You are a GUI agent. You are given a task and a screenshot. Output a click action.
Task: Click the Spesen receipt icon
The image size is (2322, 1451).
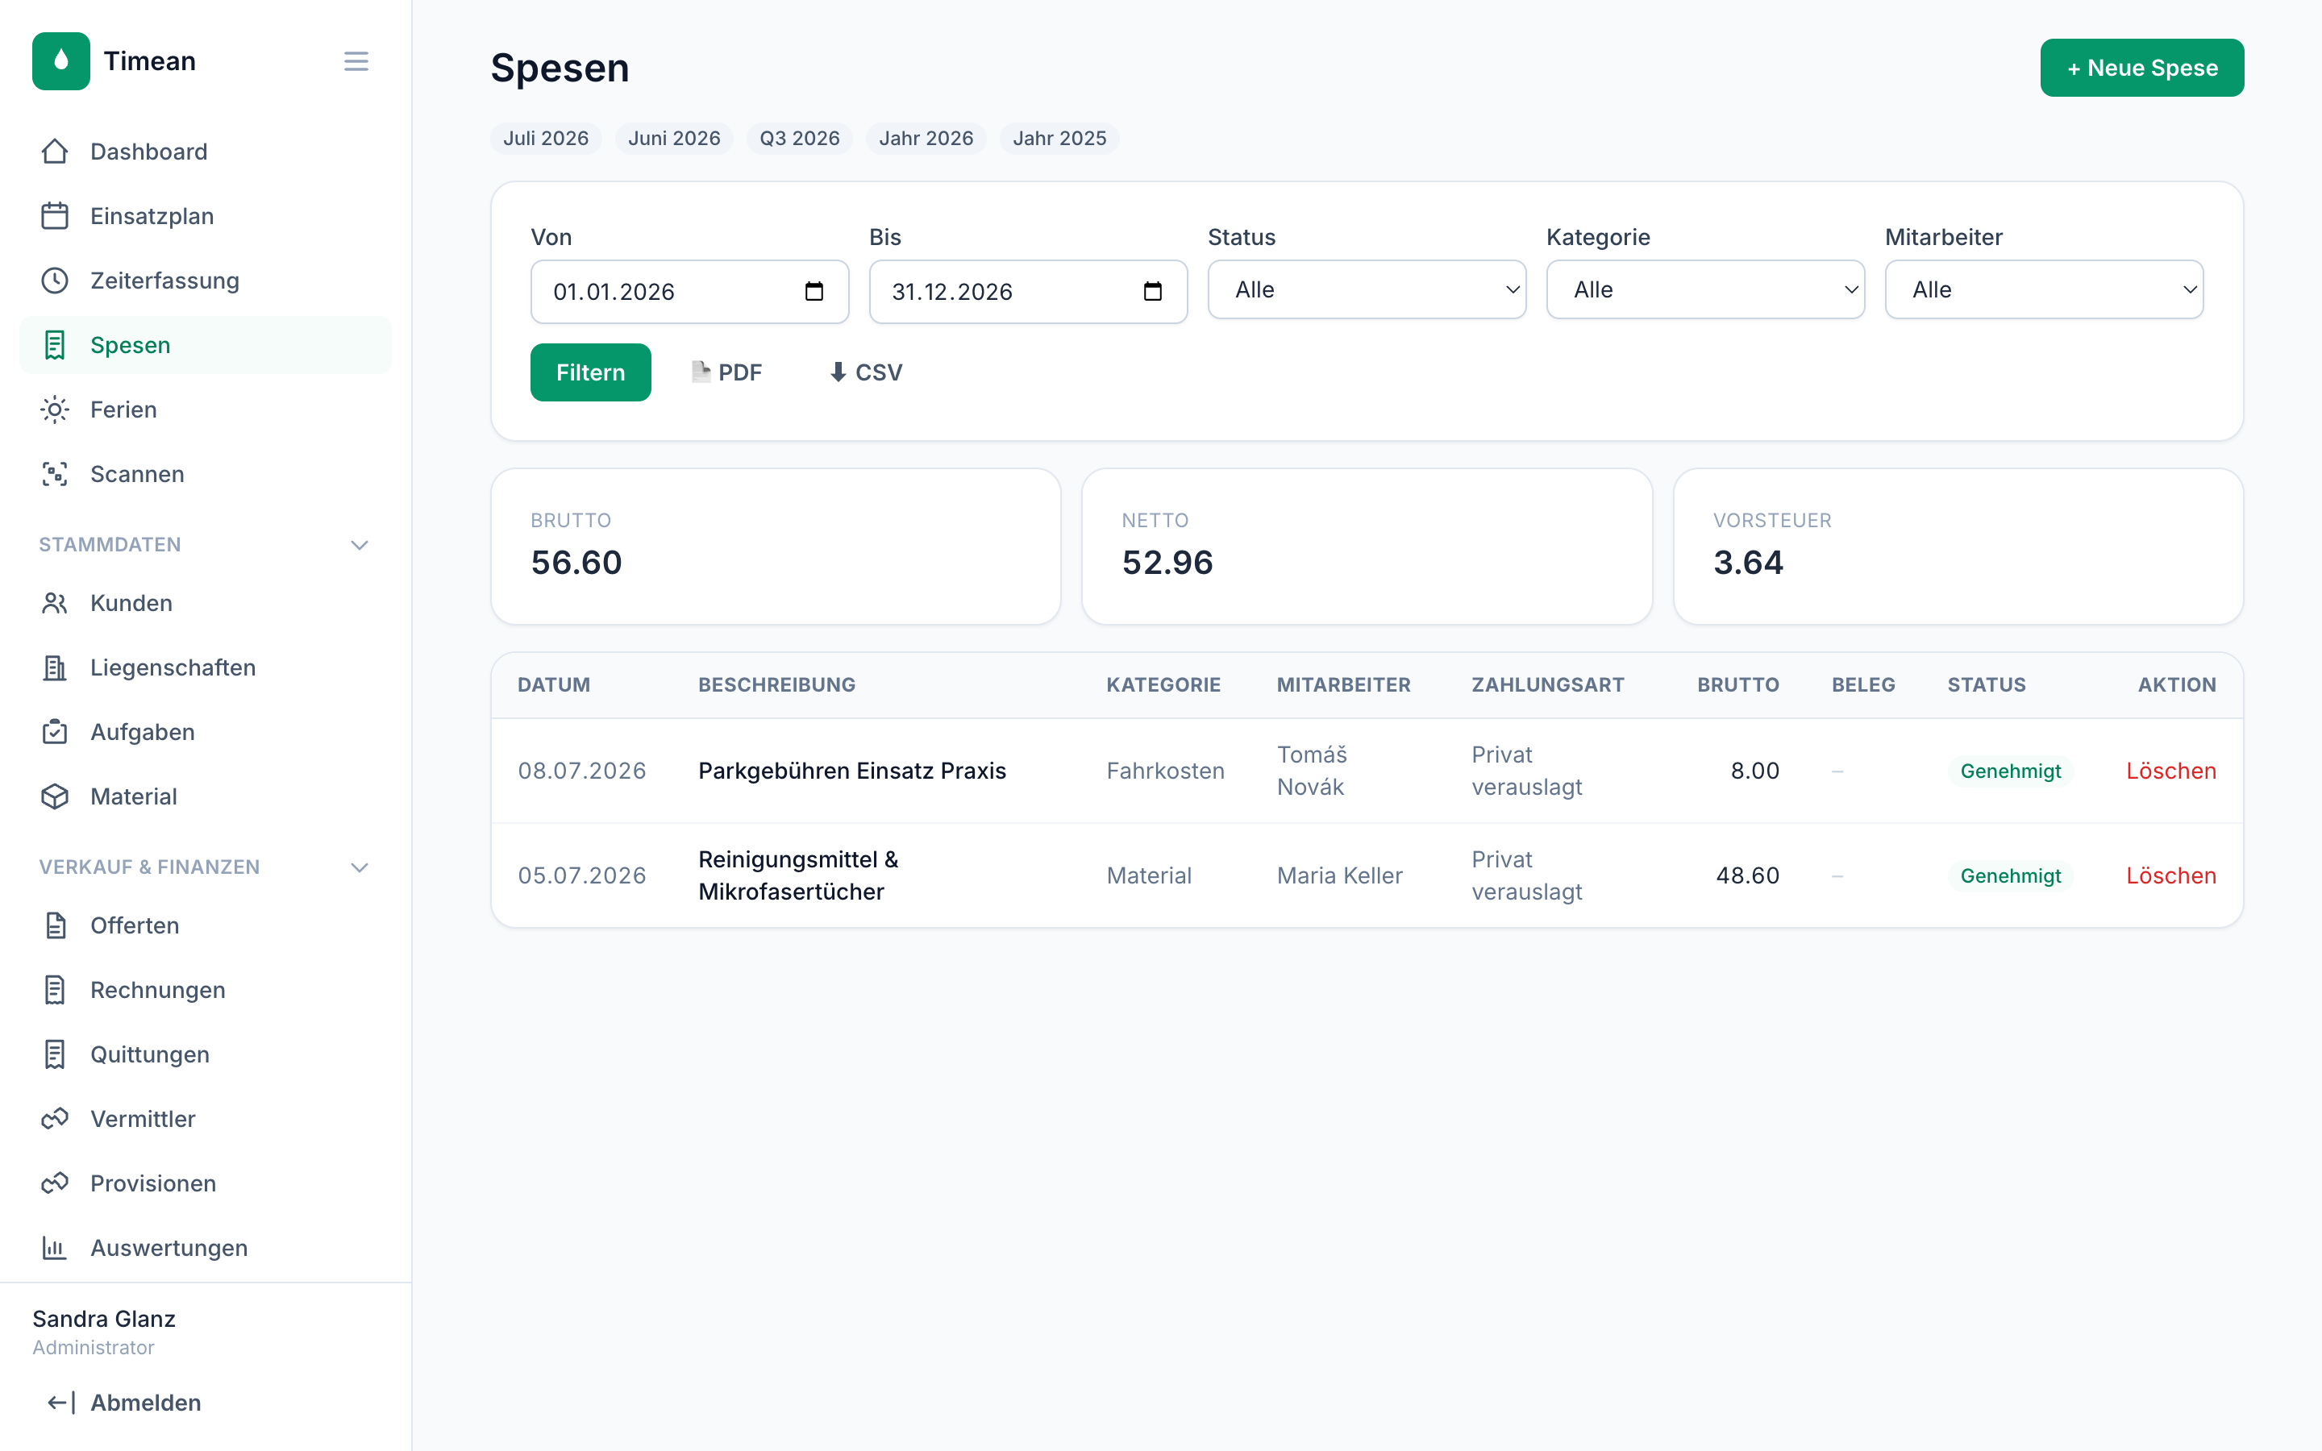tap(55, 344)
